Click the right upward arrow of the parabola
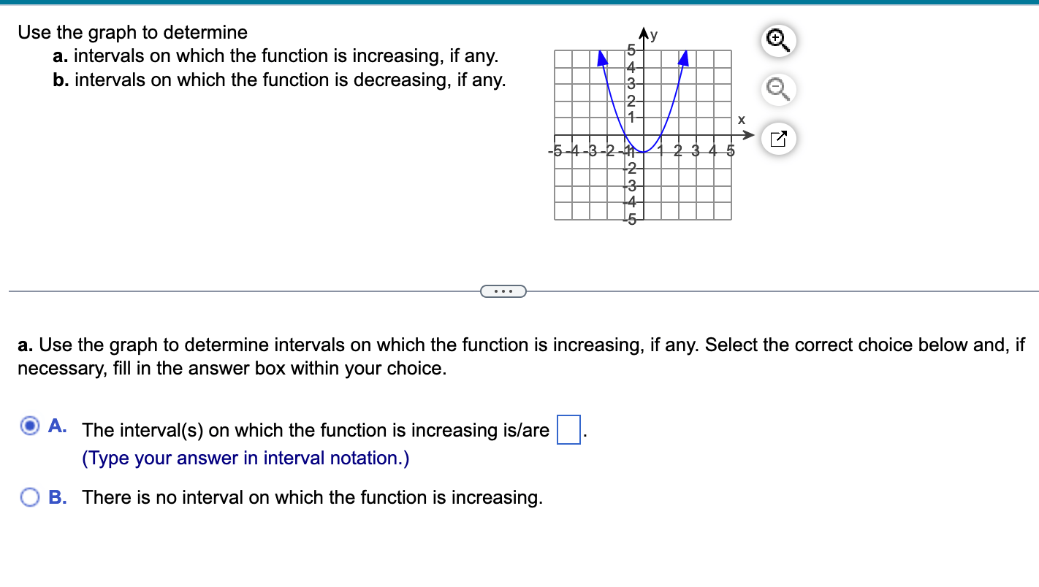Screen dimensions: 1039x587 [x=684, y=57]
